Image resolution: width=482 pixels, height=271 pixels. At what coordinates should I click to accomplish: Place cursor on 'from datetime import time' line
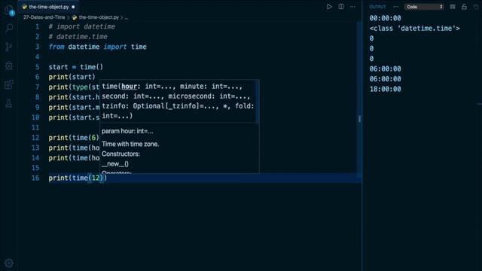(x=97, y=47)
